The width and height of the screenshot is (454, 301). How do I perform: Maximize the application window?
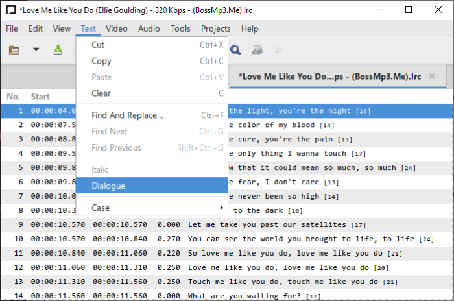point(408,10)
